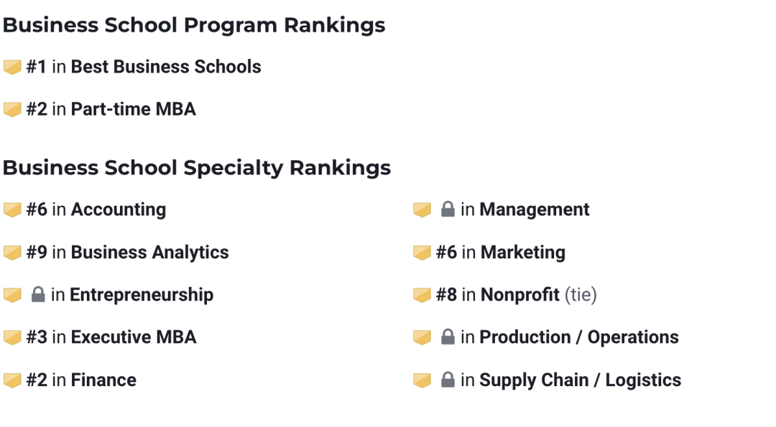Click the badge icon next to Best Business Schools
Viewport: 776px width, 427px height.
click(x=12, y=67)
